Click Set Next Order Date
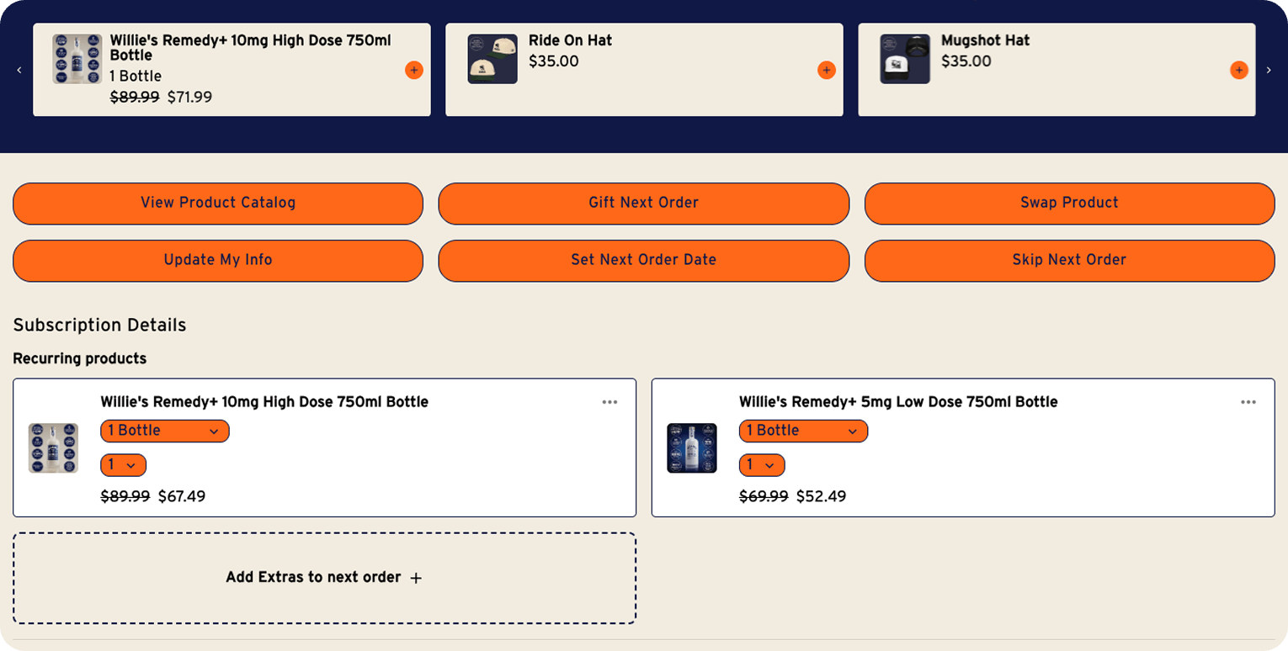 [x=643, y=261]
